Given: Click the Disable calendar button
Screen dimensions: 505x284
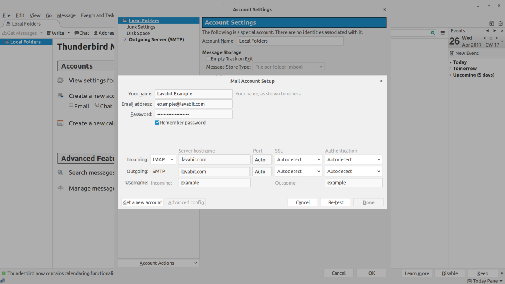Looking at the screenshot, I should (x=450, y=273).
